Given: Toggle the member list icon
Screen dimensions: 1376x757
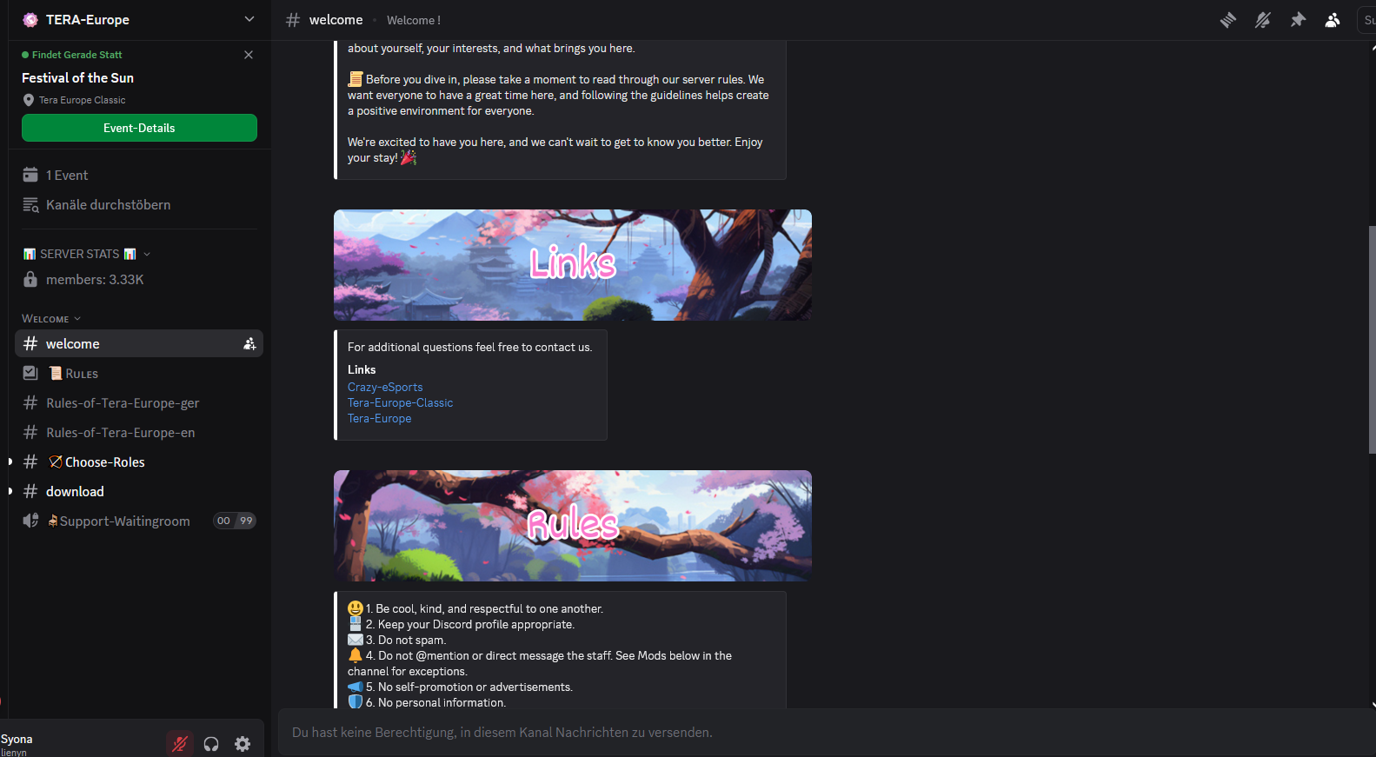Looking at the screenshot, I should coord(1333,20).
